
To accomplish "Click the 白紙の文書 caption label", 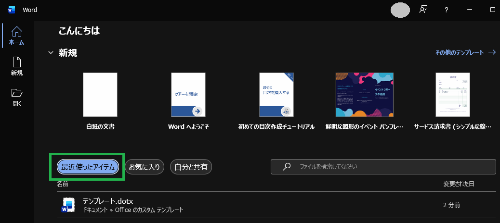I will [100, 127].
